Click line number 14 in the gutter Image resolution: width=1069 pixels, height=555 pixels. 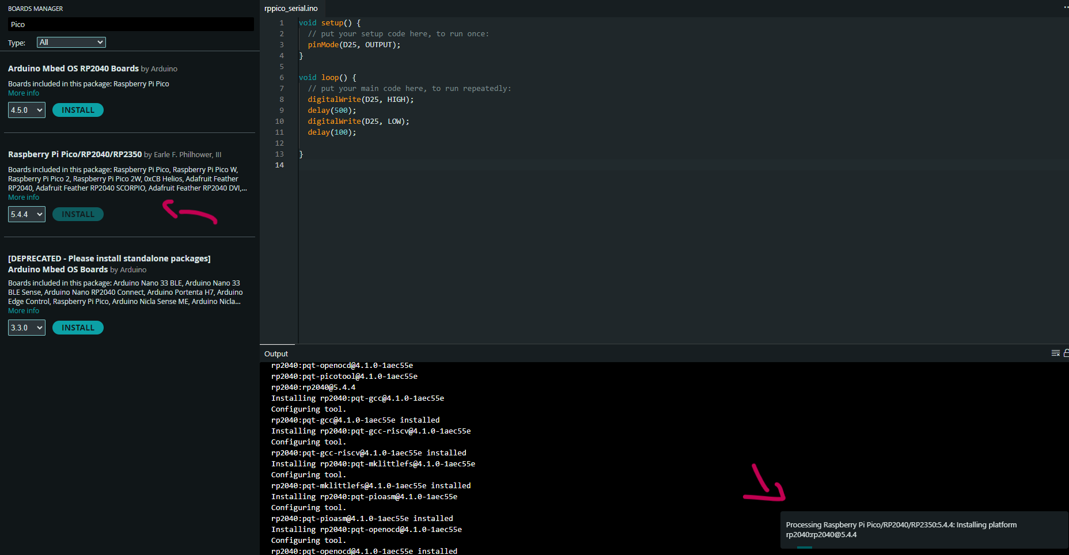pyautogui.click(x=279, y=165)
